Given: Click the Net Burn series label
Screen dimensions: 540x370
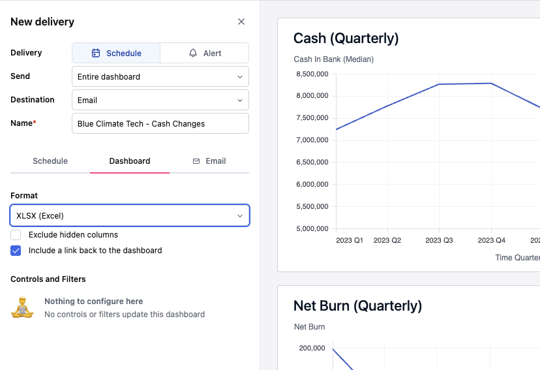Looking at the screenshot, I should point(309,326).
